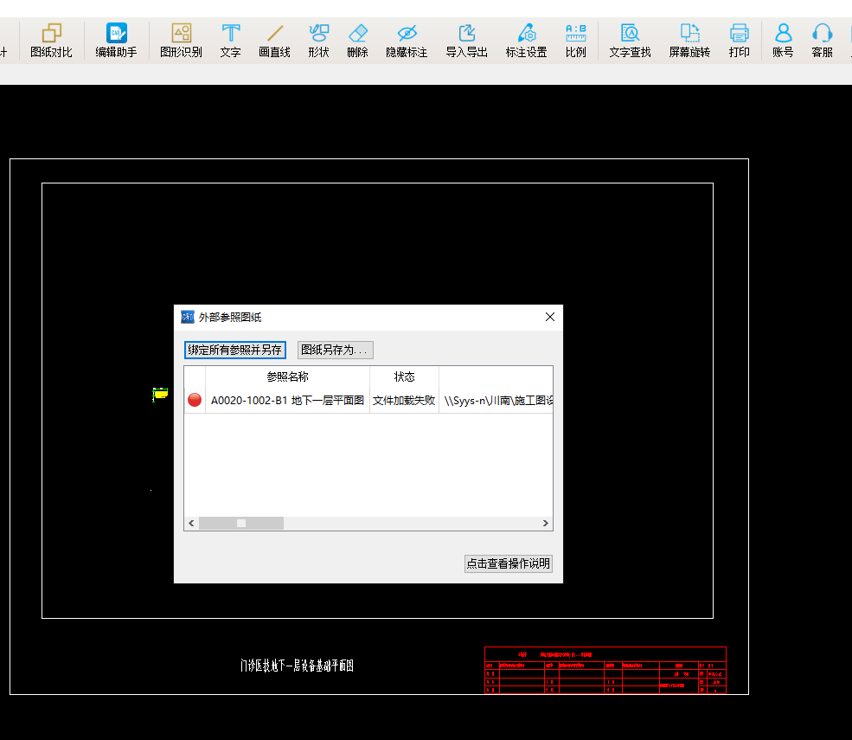
Task: Click the 外部参照图纸 dialog app icon
Action: click(x=188, y=317)
